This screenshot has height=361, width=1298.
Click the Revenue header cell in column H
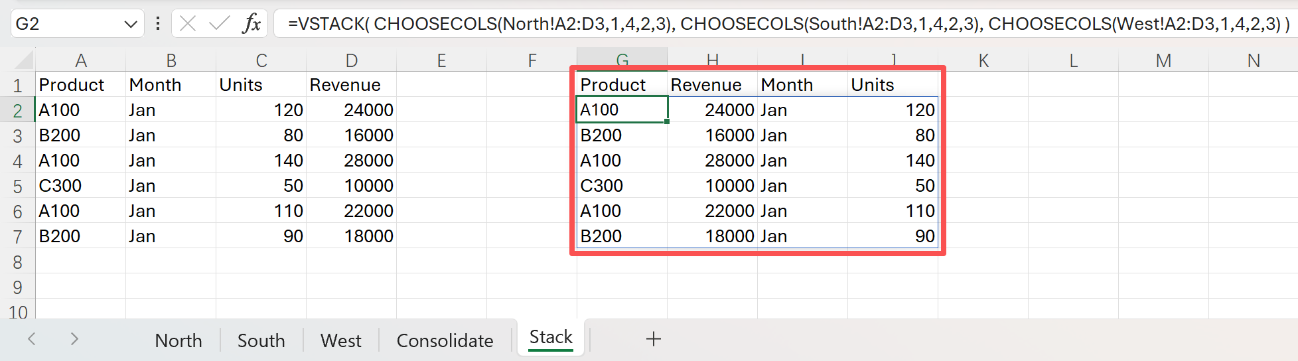coord(711,85)
